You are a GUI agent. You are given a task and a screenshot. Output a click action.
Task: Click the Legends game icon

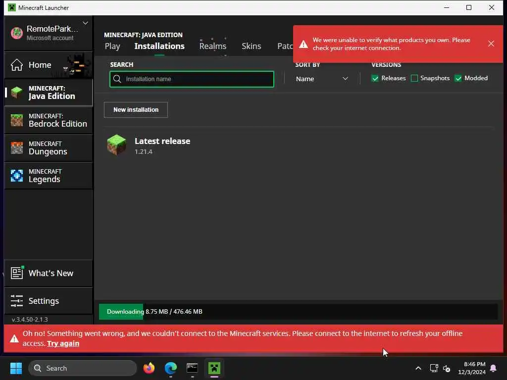(16, 176)
